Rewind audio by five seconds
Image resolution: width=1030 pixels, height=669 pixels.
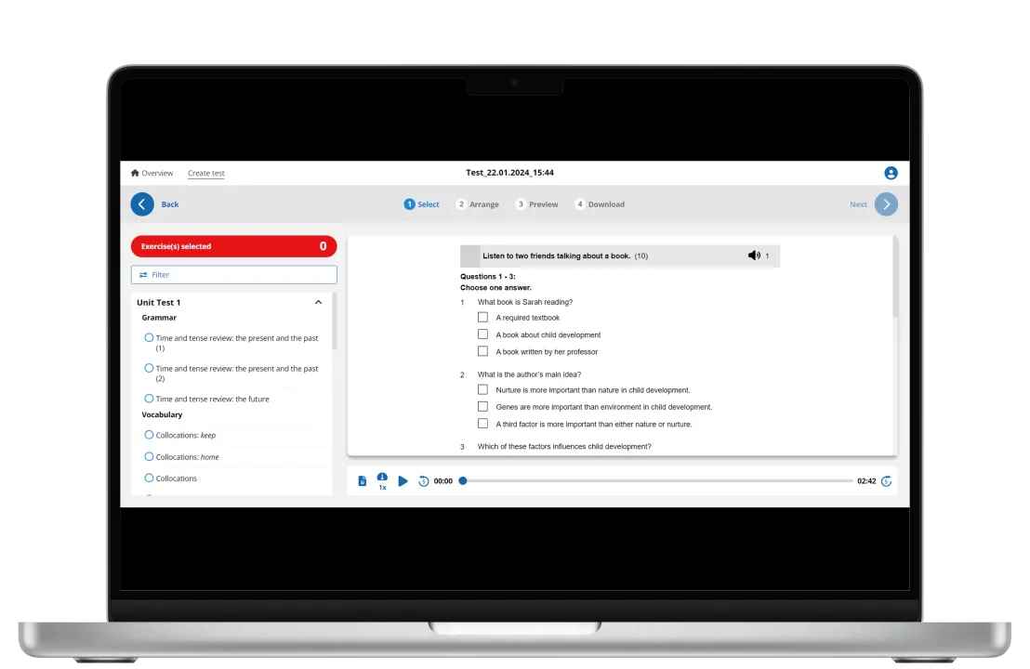click(x=423, y=481)
